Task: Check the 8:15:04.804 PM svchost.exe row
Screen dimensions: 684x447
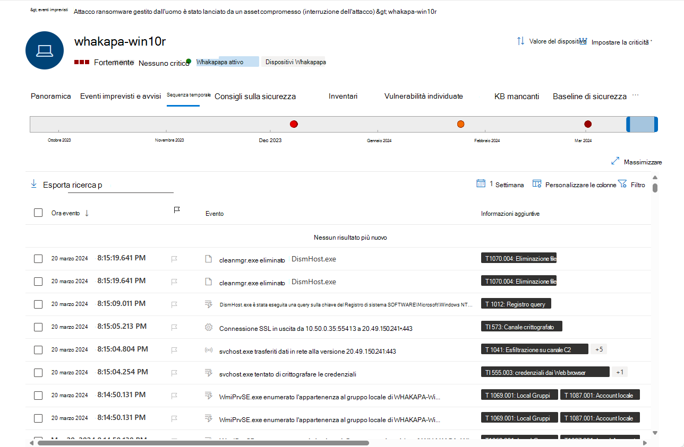Action: (x=38, y=350)
